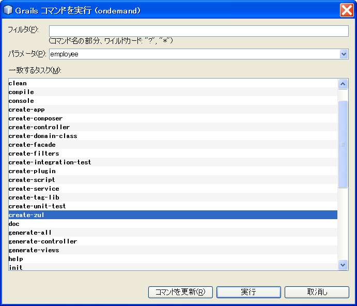Select the create-plugin task
The width and height of the screenshot is (357, 306).
(173, 171)
